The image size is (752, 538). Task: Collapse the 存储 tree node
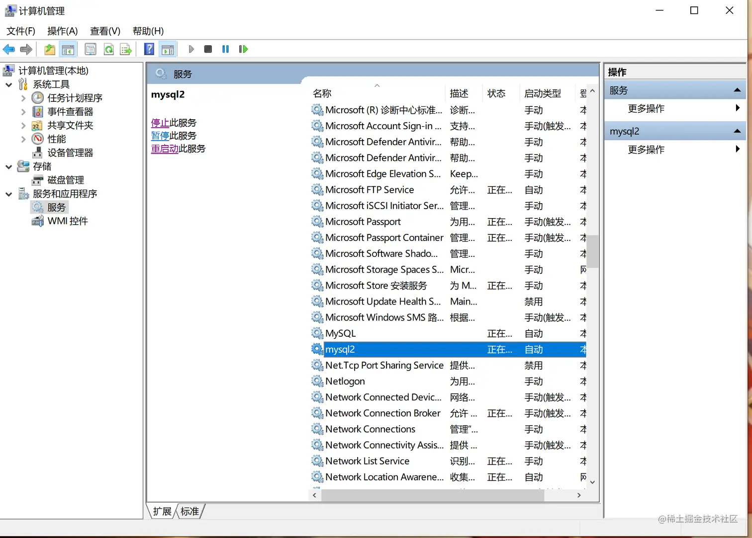[x=8, y=167]
